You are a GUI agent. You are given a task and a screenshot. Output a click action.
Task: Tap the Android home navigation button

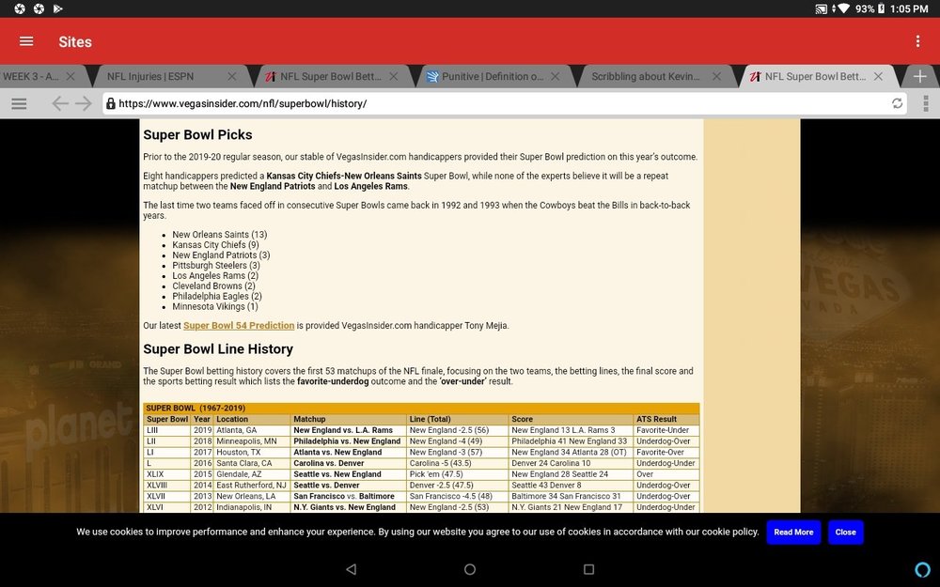(470, 569)
